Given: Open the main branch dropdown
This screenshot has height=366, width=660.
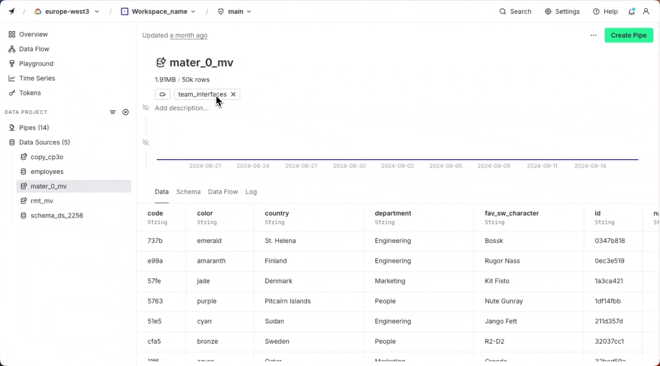Looking at the screenshot, I should 235,11.
